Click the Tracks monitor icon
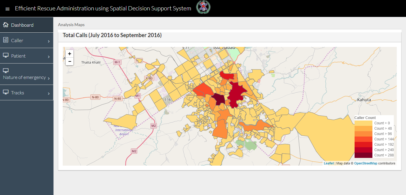 click(x=6, y=92)
